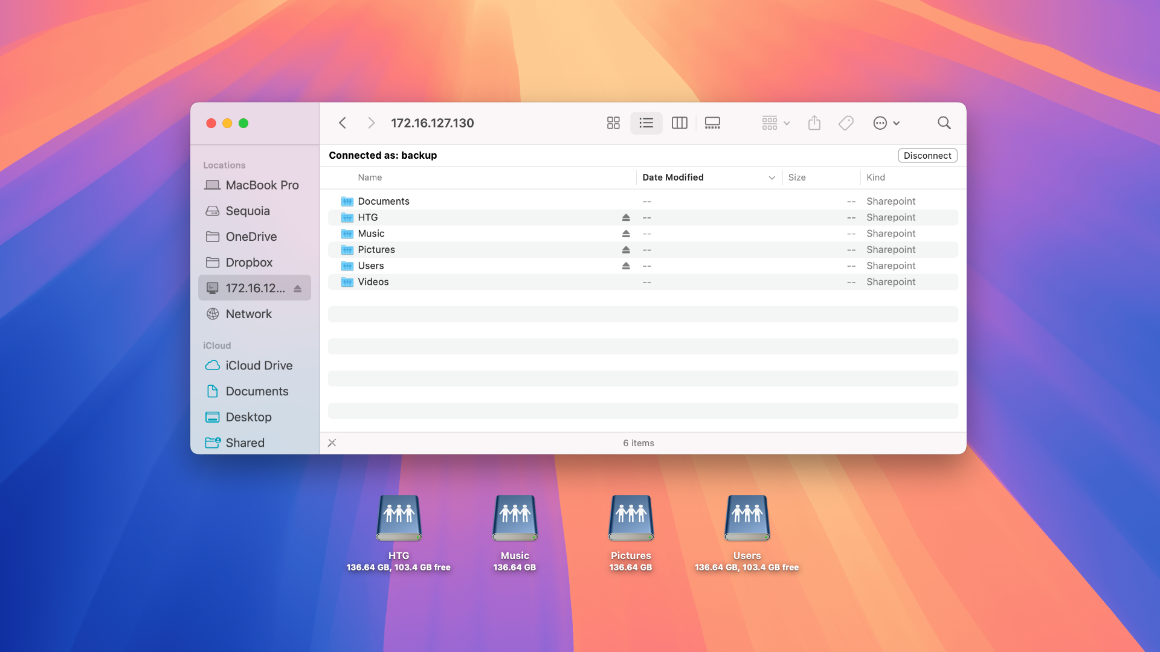Open the more actions ellipsis menu
Viewport: 1160px width, 652px height.
[884, 123]
